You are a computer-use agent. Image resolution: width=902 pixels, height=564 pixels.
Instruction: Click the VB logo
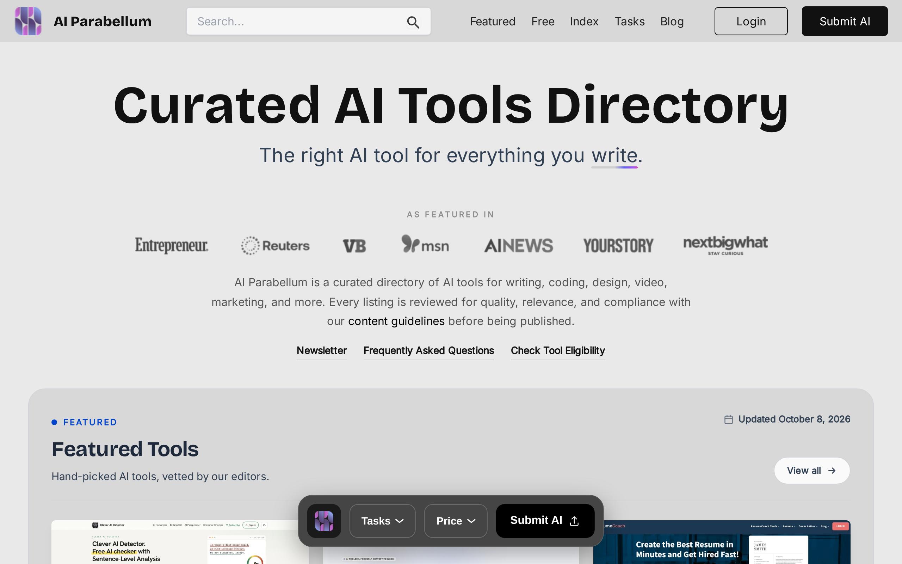coord(354,246)
